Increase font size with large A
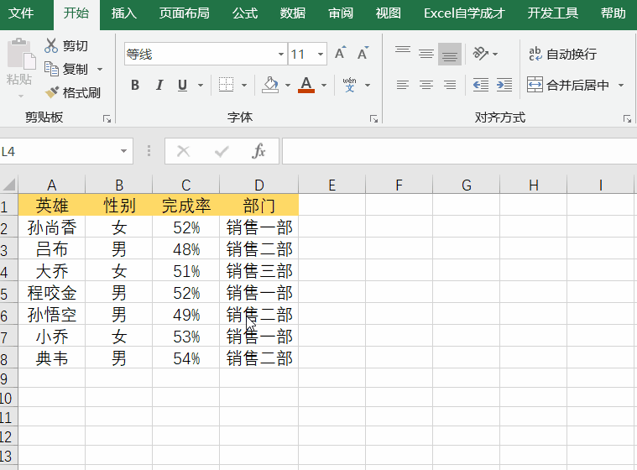The image size is (637, 470). 340,53
